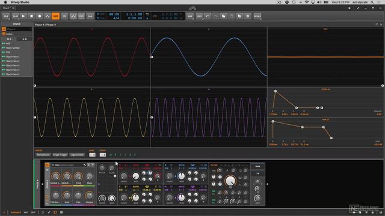This screenshot has width=385, height=216.
Task: Toggle the Monophonic voice mode button
Action: pos(43,155)
